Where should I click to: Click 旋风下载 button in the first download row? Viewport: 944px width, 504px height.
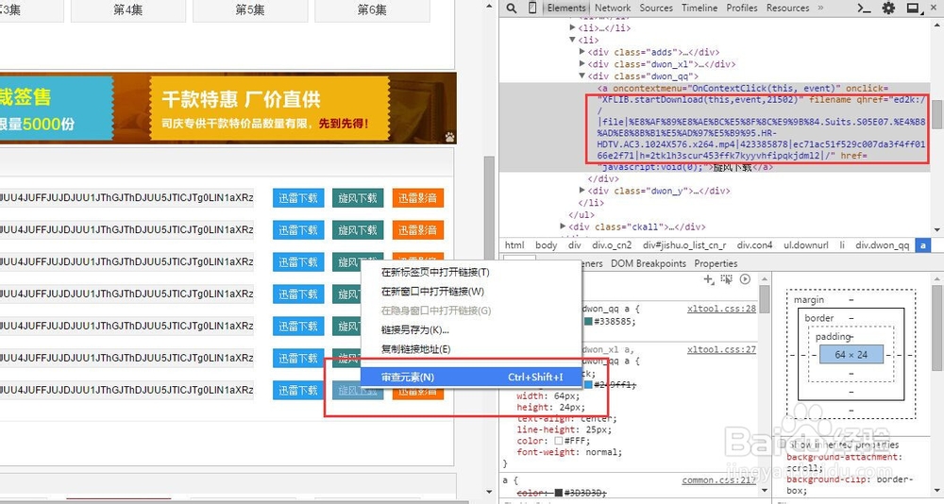pyautogui.click(x=358, y=197)
